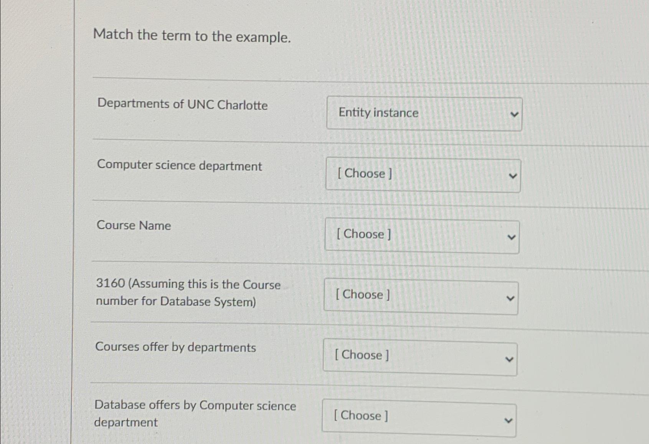Click the 'Course Name' label
The height and width of the screenshot is (444, 649).
[134, 225]
